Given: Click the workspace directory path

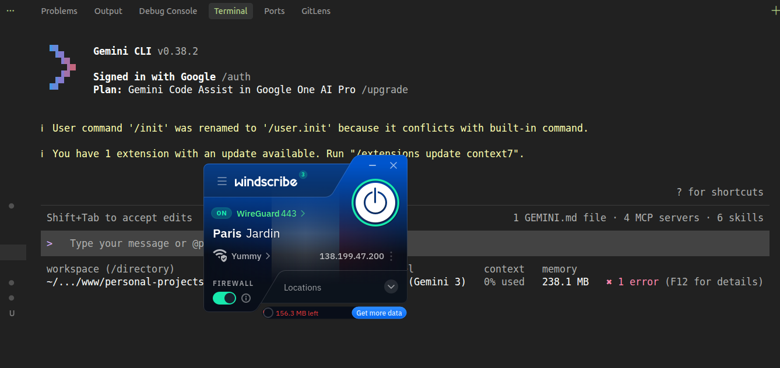Looking at the screenshot, I should 125,282.
